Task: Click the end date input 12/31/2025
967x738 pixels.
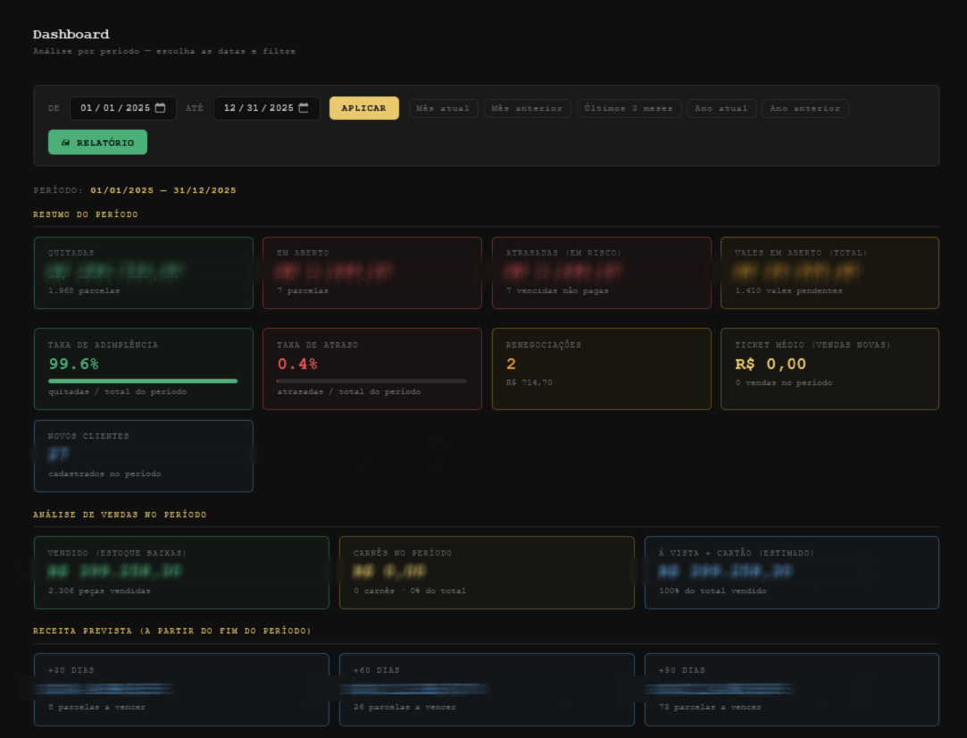Action: click(x=266, y=108)
